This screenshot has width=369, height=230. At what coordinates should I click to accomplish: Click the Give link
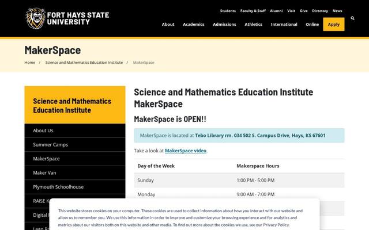[304, 11]
